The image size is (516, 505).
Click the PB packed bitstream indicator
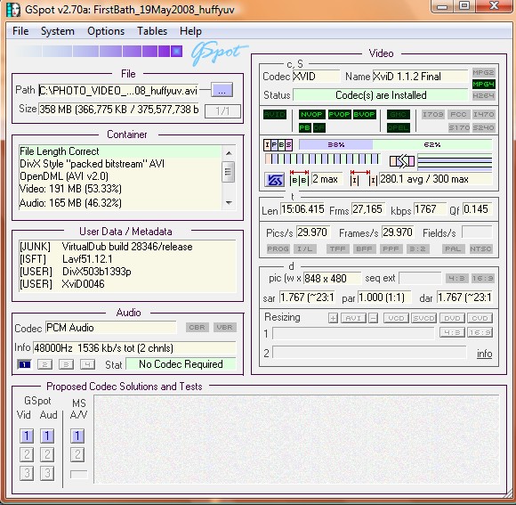tap(305, 127)
